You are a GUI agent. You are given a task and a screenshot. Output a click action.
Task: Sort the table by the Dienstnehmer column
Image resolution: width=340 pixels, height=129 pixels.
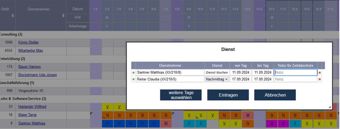63,16
